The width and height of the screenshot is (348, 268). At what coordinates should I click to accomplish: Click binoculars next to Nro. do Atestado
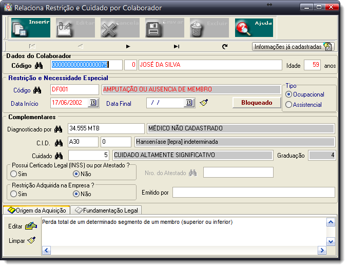click(192, 173)
